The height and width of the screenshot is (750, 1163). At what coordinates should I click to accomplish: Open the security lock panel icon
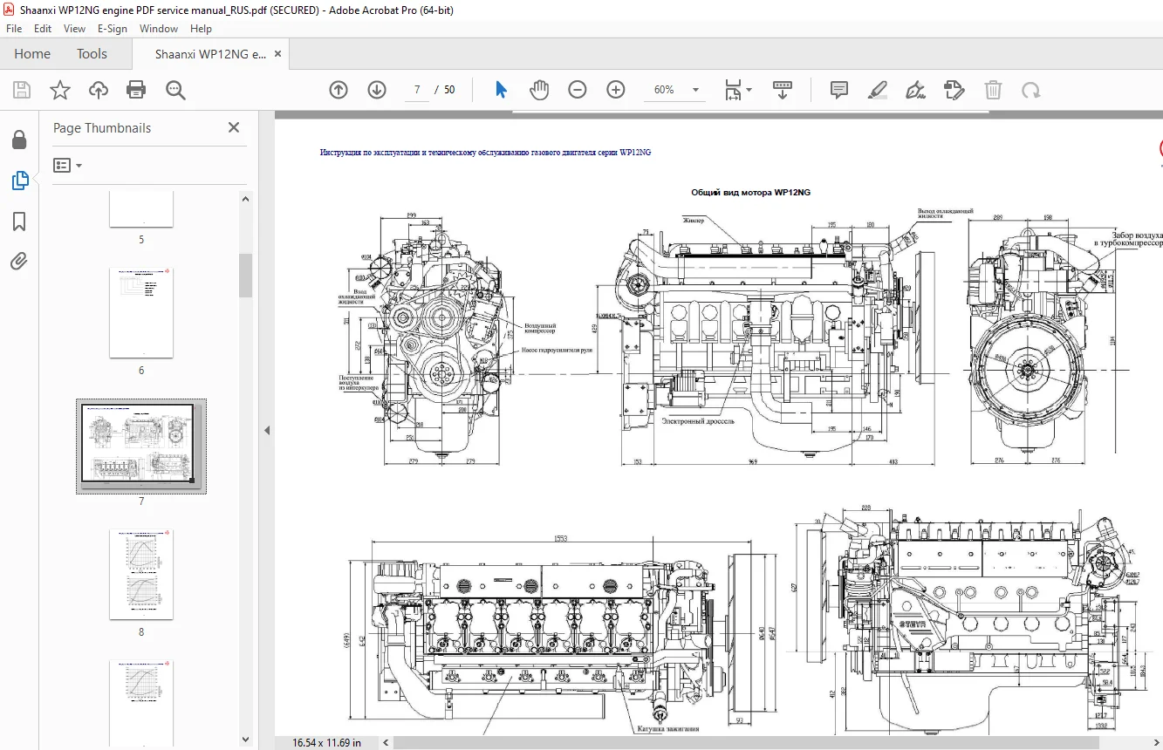pos(19,140)
